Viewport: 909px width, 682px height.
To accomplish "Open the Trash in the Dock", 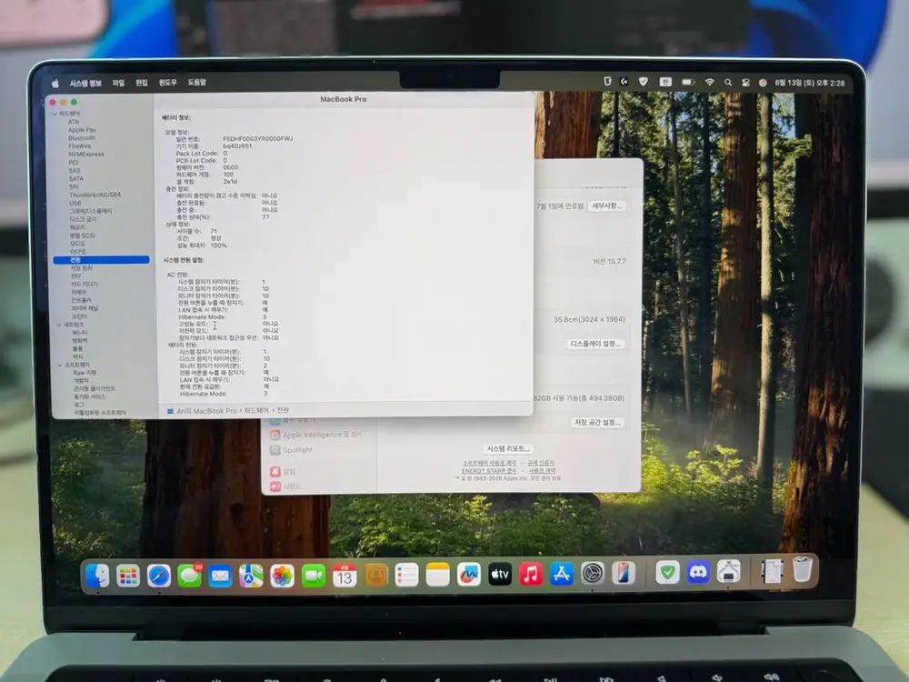I will [x=803, y=569].
